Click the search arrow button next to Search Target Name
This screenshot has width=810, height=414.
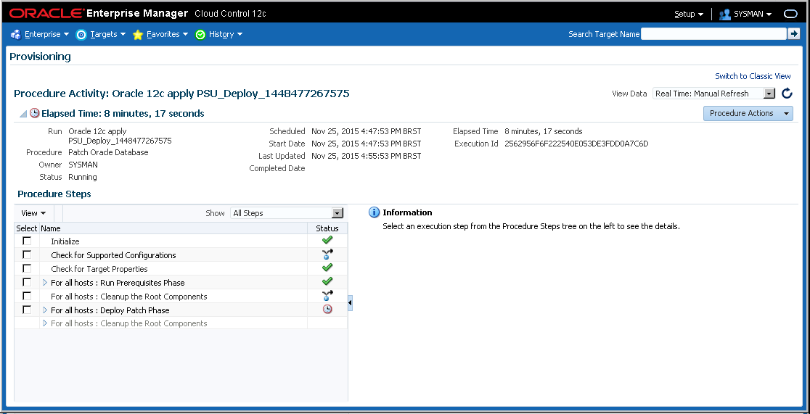(x=793, y=33)
